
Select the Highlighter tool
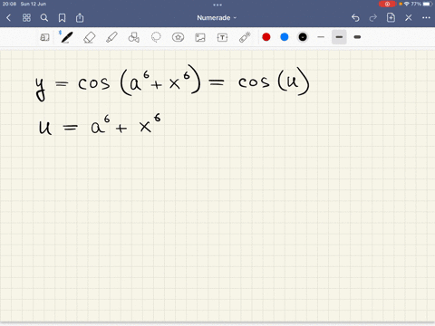[111, 37]
